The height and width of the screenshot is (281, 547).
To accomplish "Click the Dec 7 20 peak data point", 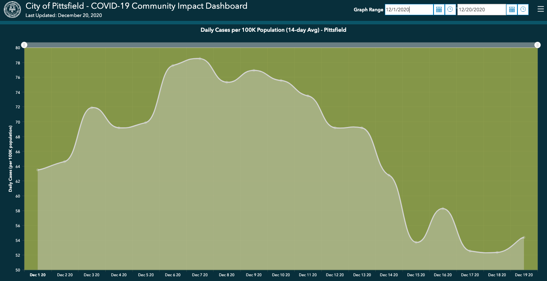I will tap(200, 58).
